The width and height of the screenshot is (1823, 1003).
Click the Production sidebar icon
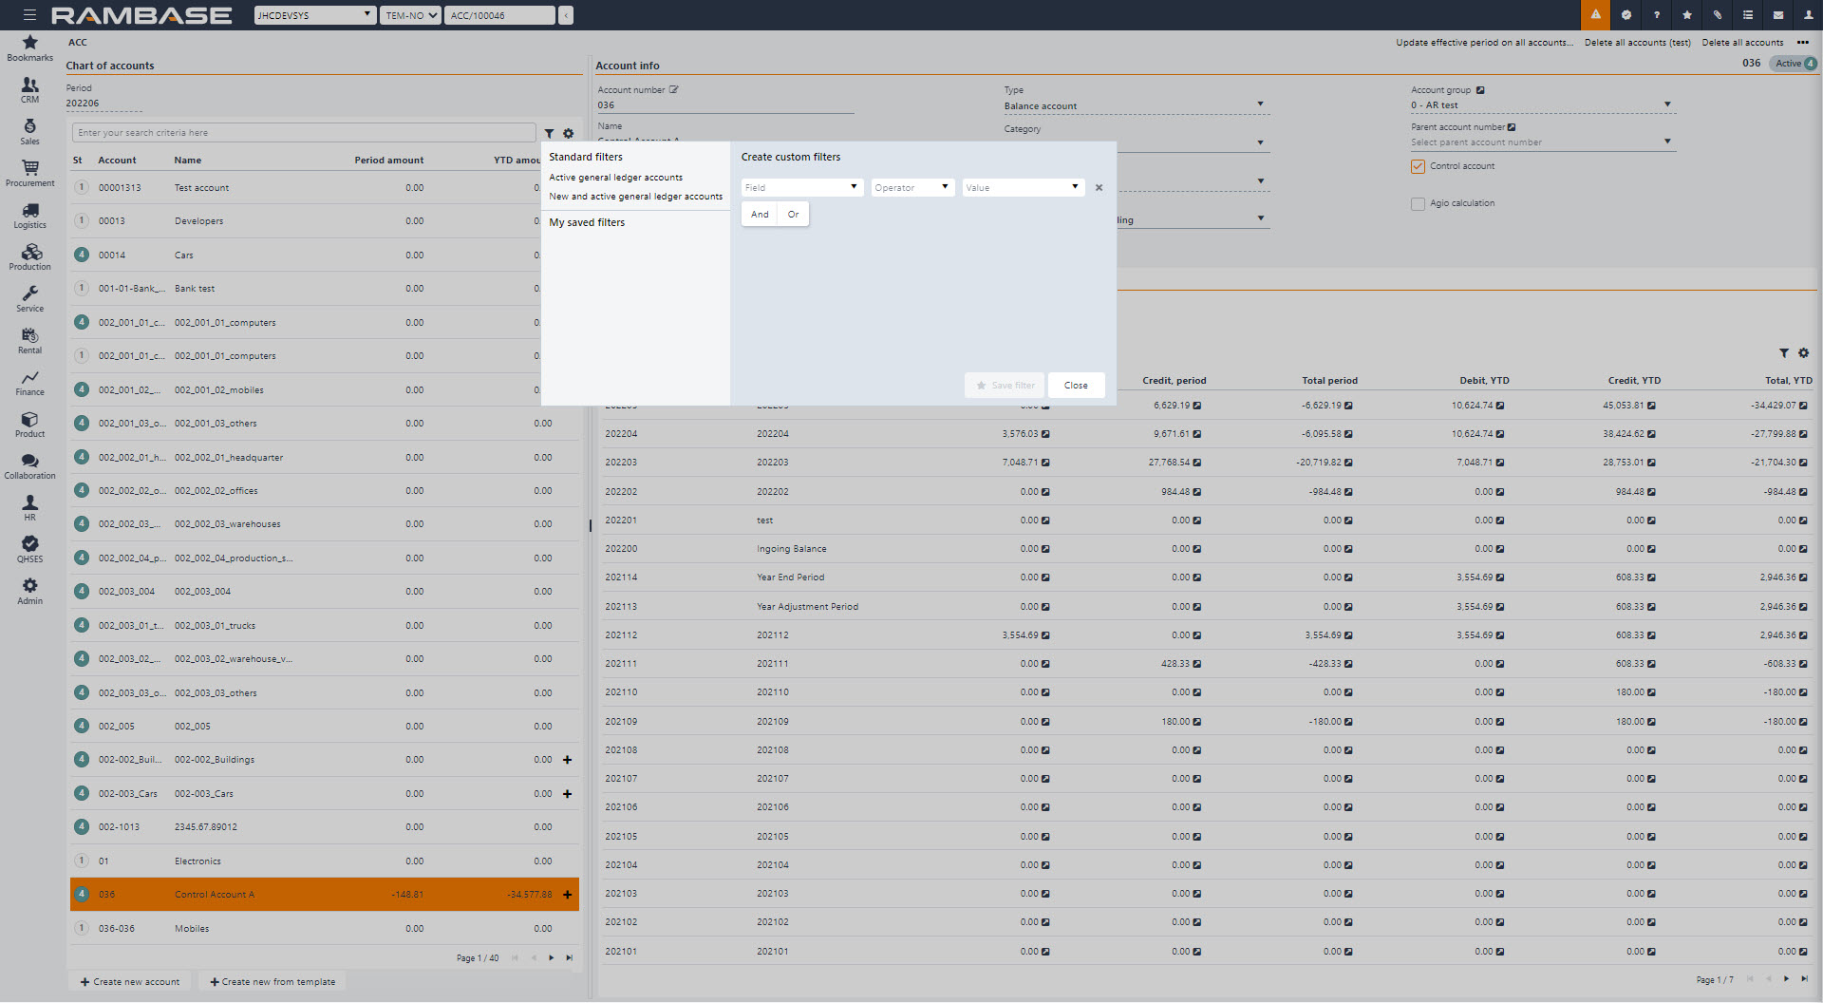tap(29, 256)
